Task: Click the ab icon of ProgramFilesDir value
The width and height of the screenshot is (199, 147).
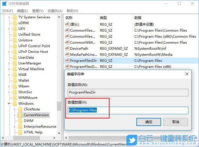Action: (x=67, y=60)
